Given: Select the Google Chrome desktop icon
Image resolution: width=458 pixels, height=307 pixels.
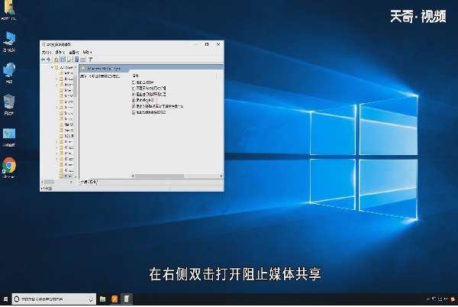Looking at the screenshot, I should coord(9,168).
